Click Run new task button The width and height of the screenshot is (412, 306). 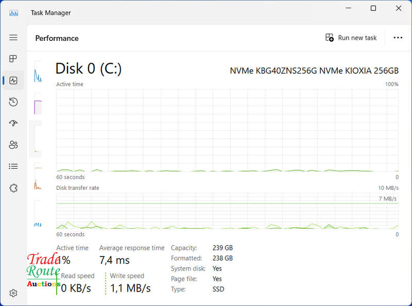(x=351, y=38)
